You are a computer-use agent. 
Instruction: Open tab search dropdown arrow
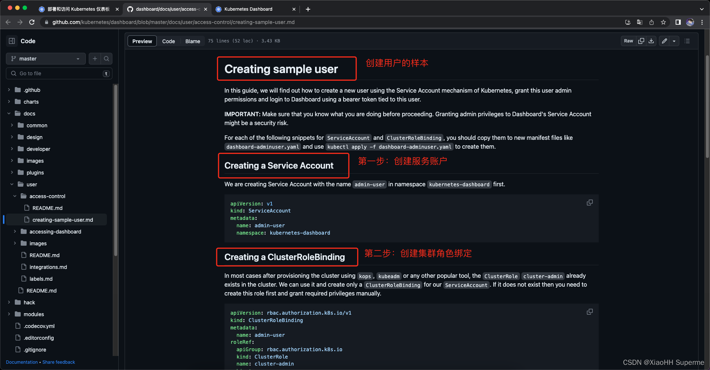pyautogui.click(x=701, y=9)
